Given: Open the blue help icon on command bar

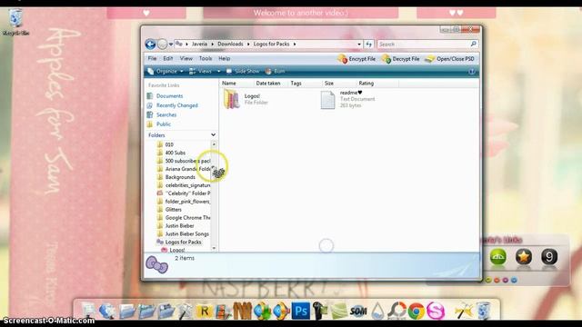Looking at the screenshot, I should click(471, 72).
